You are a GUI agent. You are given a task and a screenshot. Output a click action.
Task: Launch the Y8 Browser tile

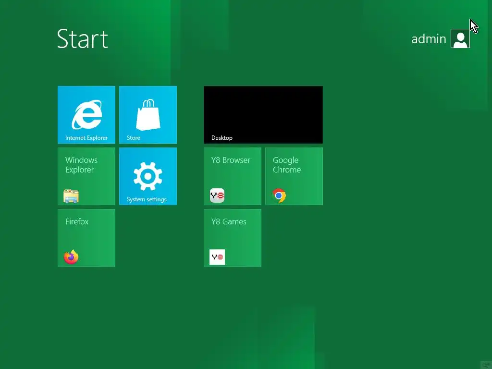[233, 176]
